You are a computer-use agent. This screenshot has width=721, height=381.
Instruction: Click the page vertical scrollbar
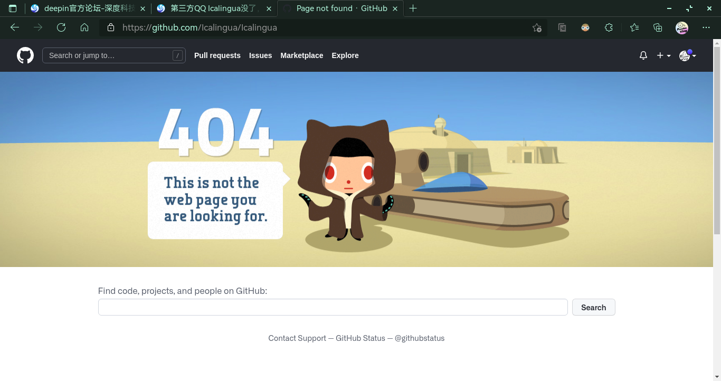coord(717,140)
